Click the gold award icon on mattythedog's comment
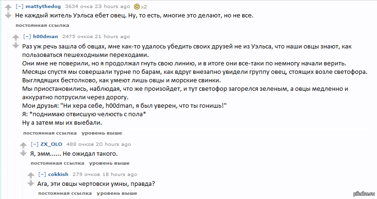377x199 pixels. click(137, 7)
